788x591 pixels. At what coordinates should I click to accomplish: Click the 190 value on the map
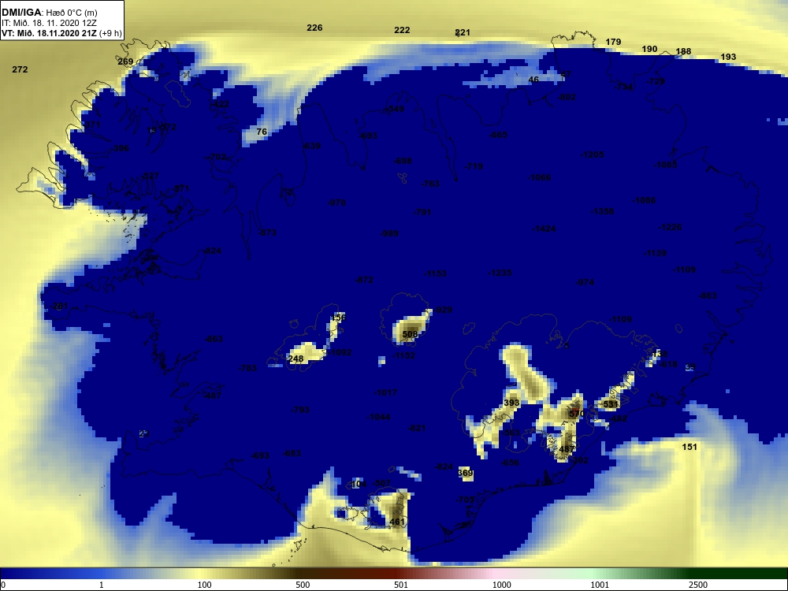point(650,49)
